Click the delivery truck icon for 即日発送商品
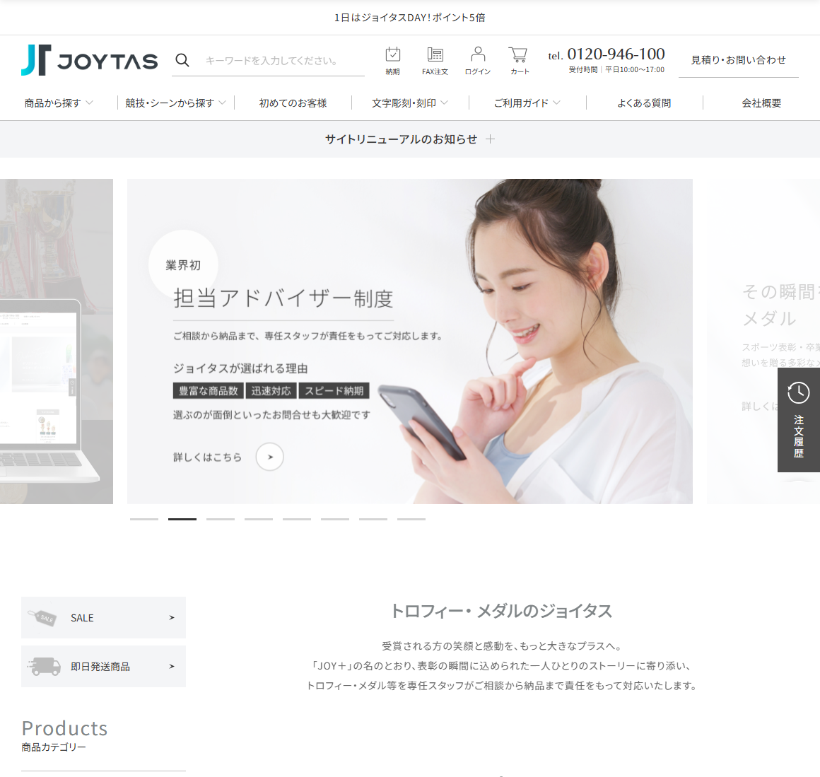 coord(44,666)
